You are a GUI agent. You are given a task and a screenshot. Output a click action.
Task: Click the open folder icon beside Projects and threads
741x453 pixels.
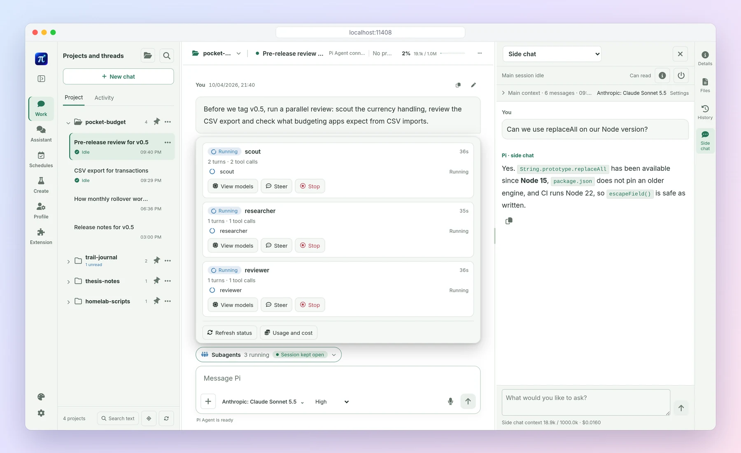(148, 56)
